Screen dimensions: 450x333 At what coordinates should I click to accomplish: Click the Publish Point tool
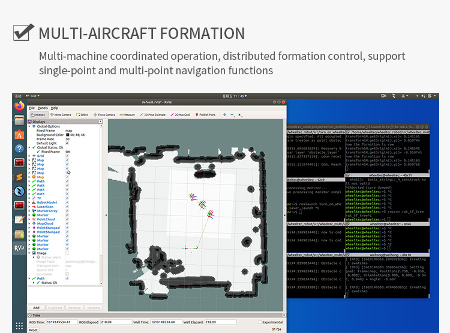pos(206,114)
